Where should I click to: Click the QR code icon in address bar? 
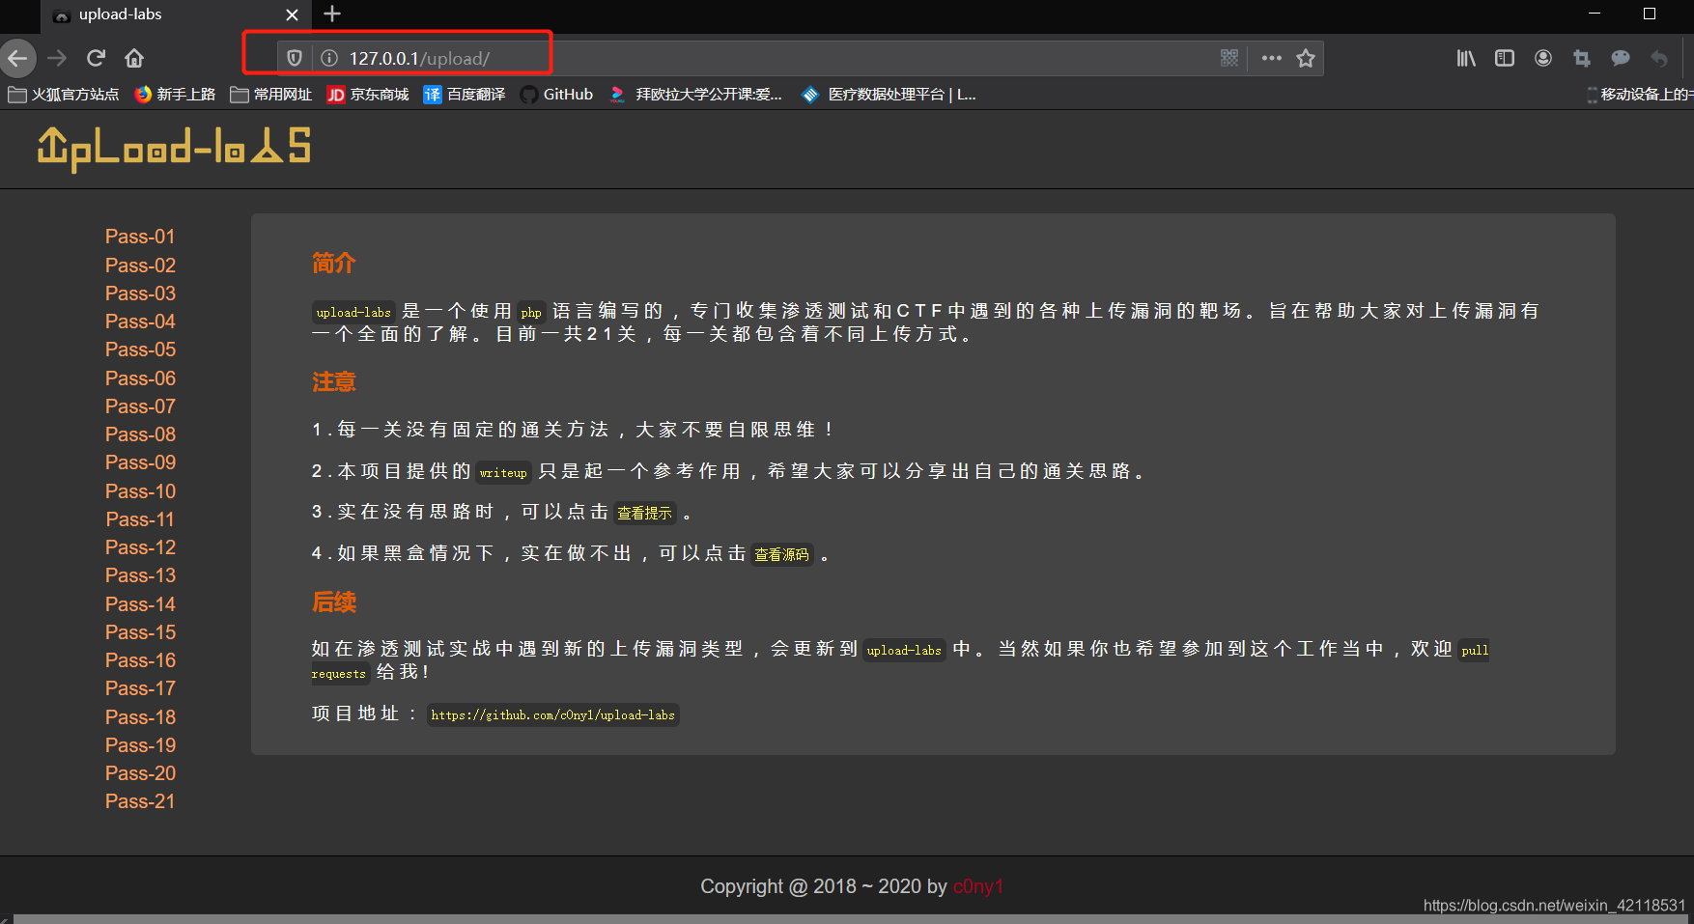(1229, 58)
